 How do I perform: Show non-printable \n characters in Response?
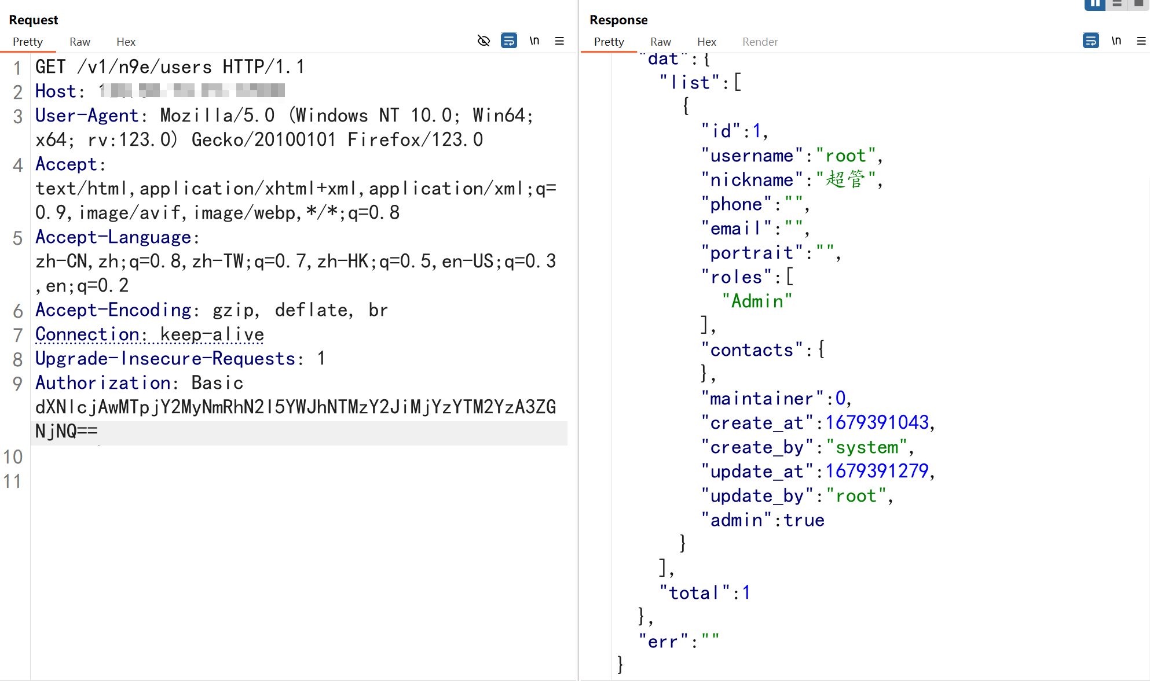point(1116,41)
